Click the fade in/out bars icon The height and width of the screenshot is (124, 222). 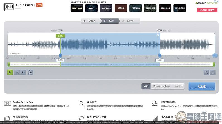pos(155,118)
